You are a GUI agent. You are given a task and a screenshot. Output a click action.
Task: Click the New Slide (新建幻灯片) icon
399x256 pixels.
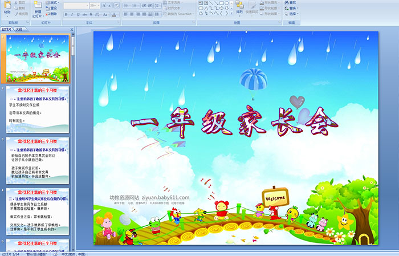(x=38, y=5)
